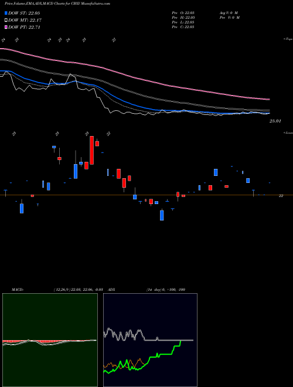This screenshot has width=293, height=387.
Task: Select the 'DOW ST: 22.05' legend text
Action: [24, 13]
